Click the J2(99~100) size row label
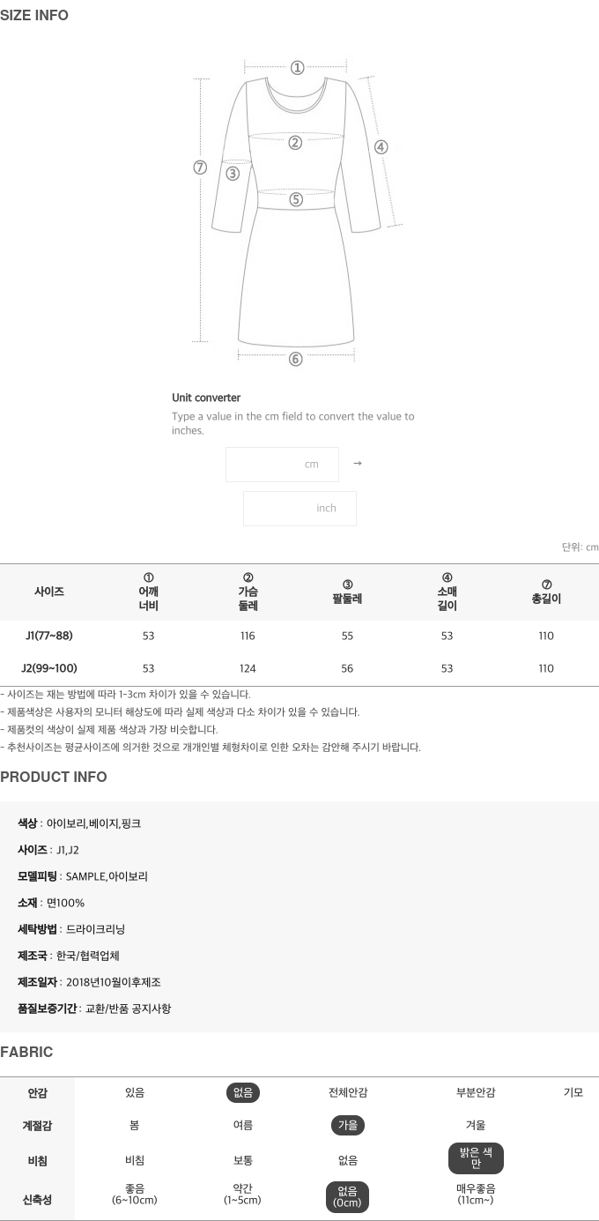Screen dimensions: 599x1221 [x=49, y=668]
